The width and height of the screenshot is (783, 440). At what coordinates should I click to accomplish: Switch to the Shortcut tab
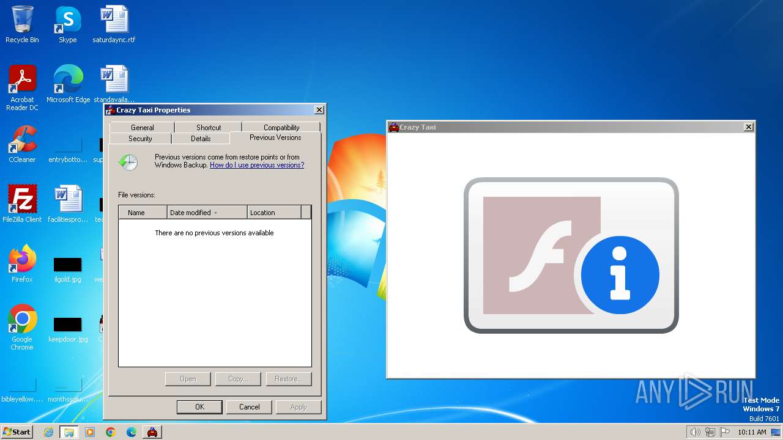209,127
